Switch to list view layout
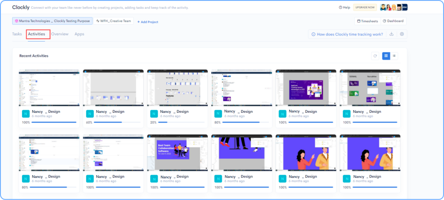 coord(394,56)
